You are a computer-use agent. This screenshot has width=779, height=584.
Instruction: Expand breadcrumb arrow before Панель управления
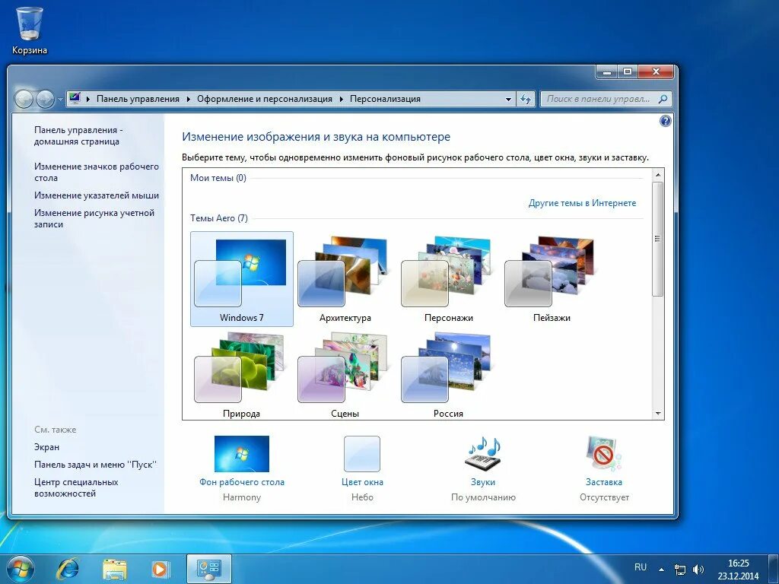click(88, 99)
